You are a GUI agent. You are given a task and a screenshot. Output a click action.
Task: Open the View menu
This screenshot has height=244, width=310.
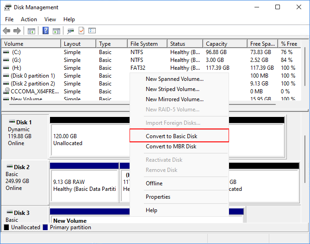point(50,19)
